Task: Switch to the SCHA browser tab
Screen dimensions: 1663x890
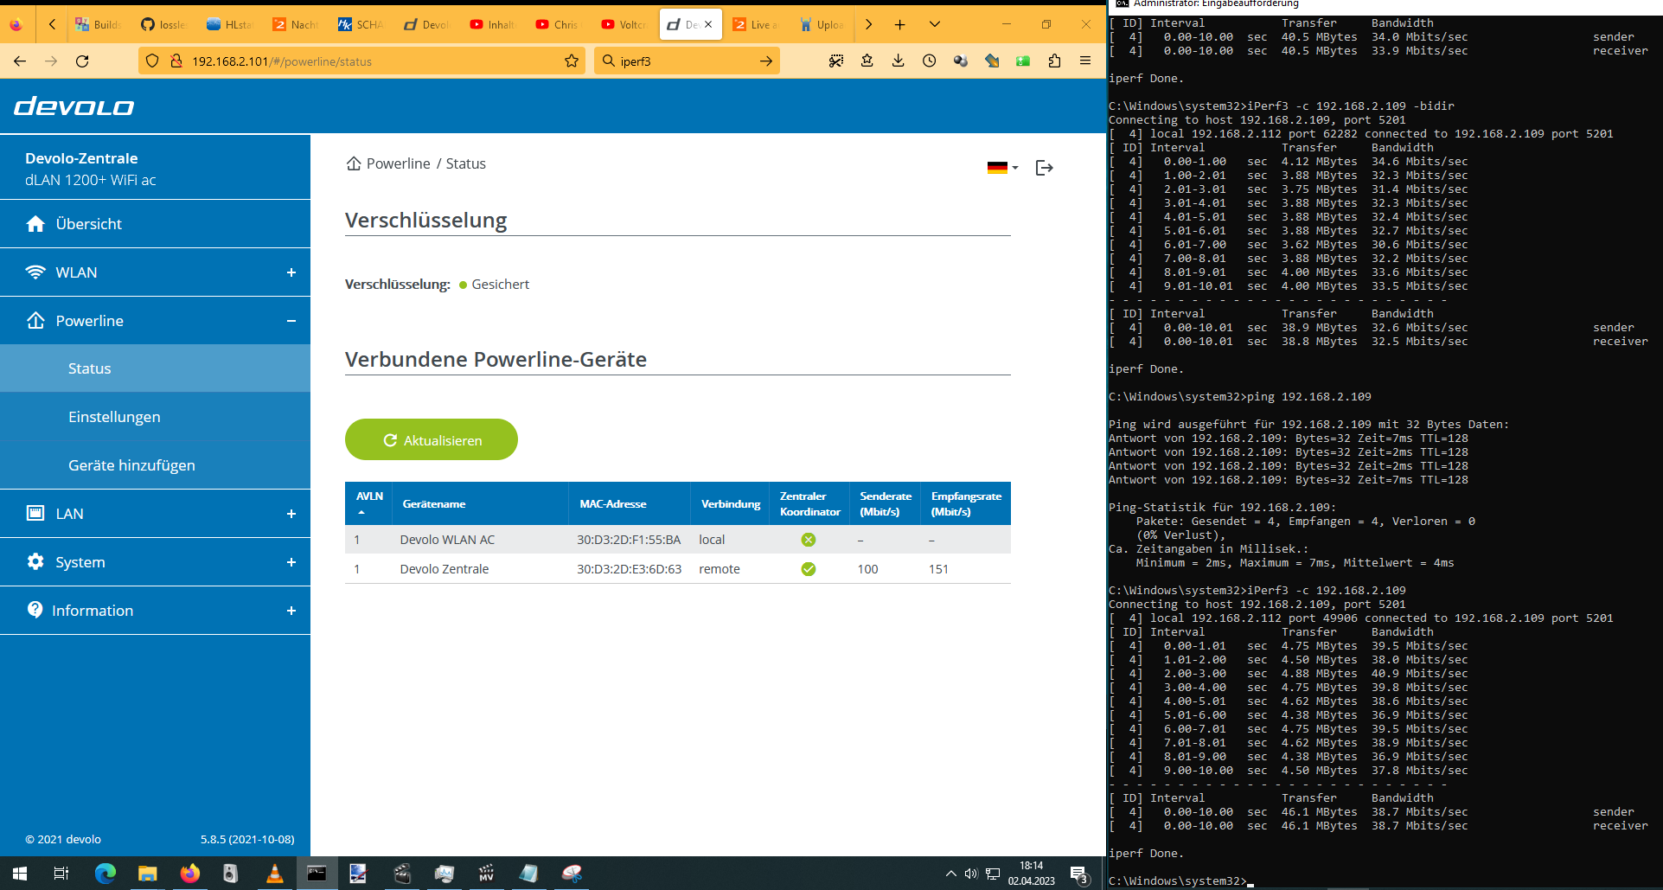Action: [x=361, y=24]
